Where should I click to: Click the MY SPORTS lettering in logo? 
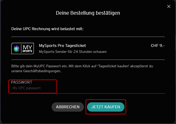tap(27, 48)
